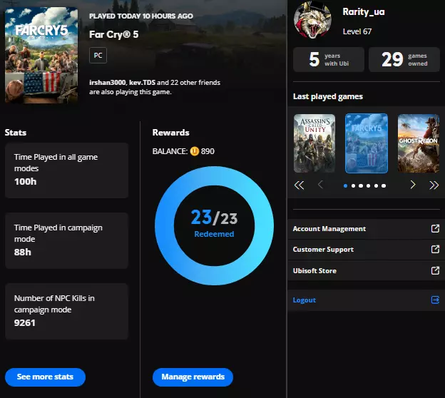Screen dimensions: 445x398
Task: Click the Far Cry® 5 title
Action: click(114, 35)
